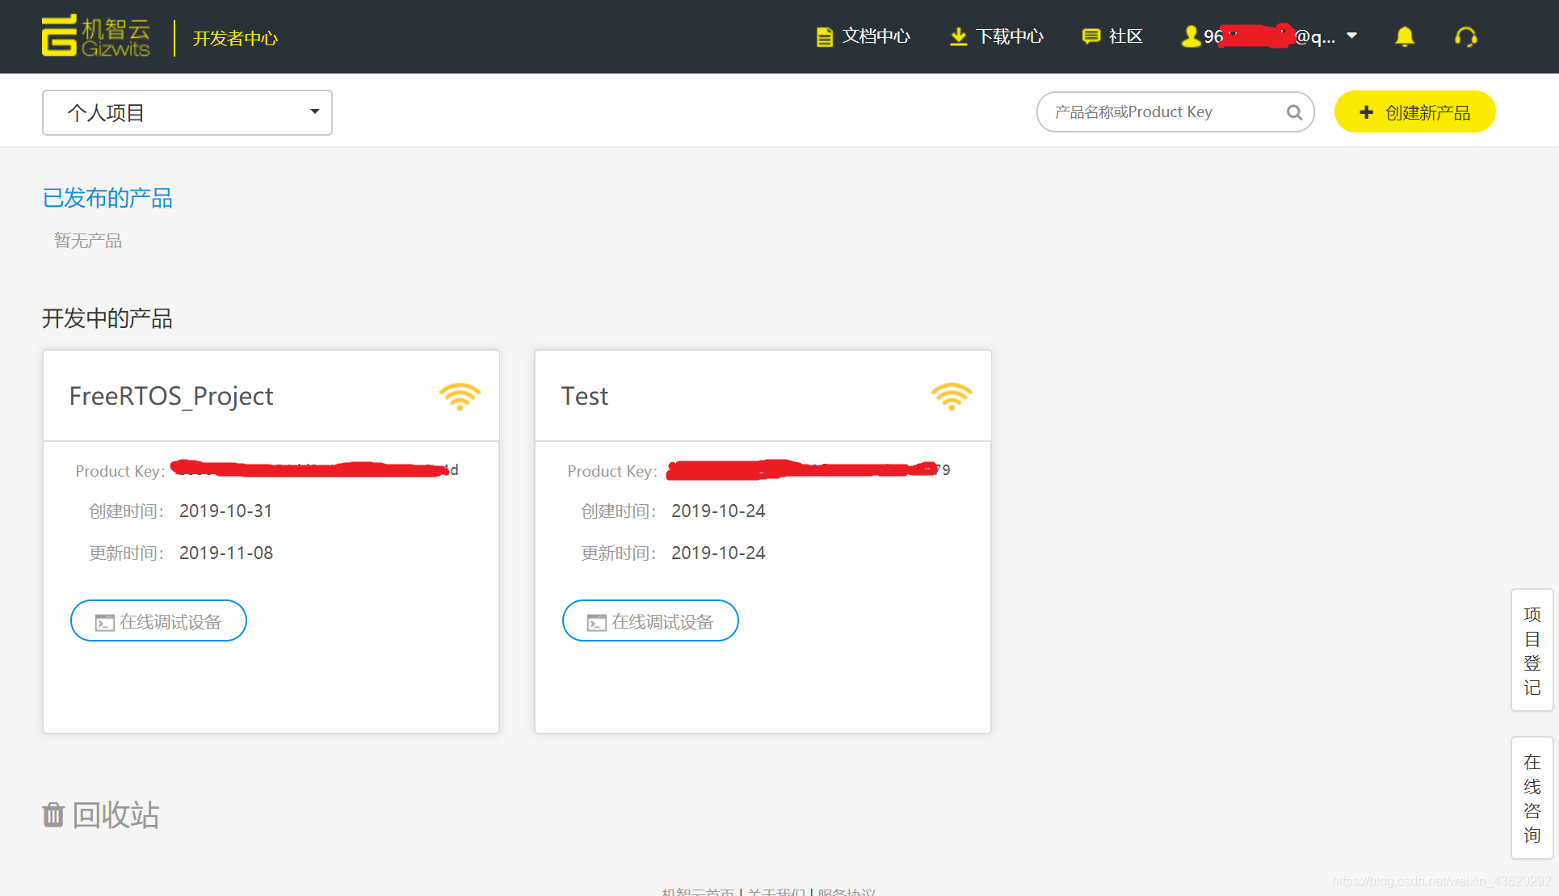The image size is (1559, 896).
Task: Click the Test product Wi-Fi icon
Action: pyautogui.click(x=951, y=396)
